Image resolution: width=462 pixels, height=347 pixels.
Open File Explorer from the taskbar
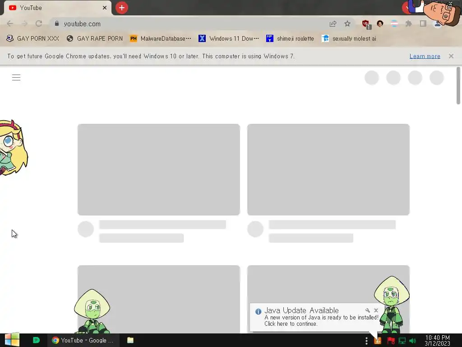[130, 340]
